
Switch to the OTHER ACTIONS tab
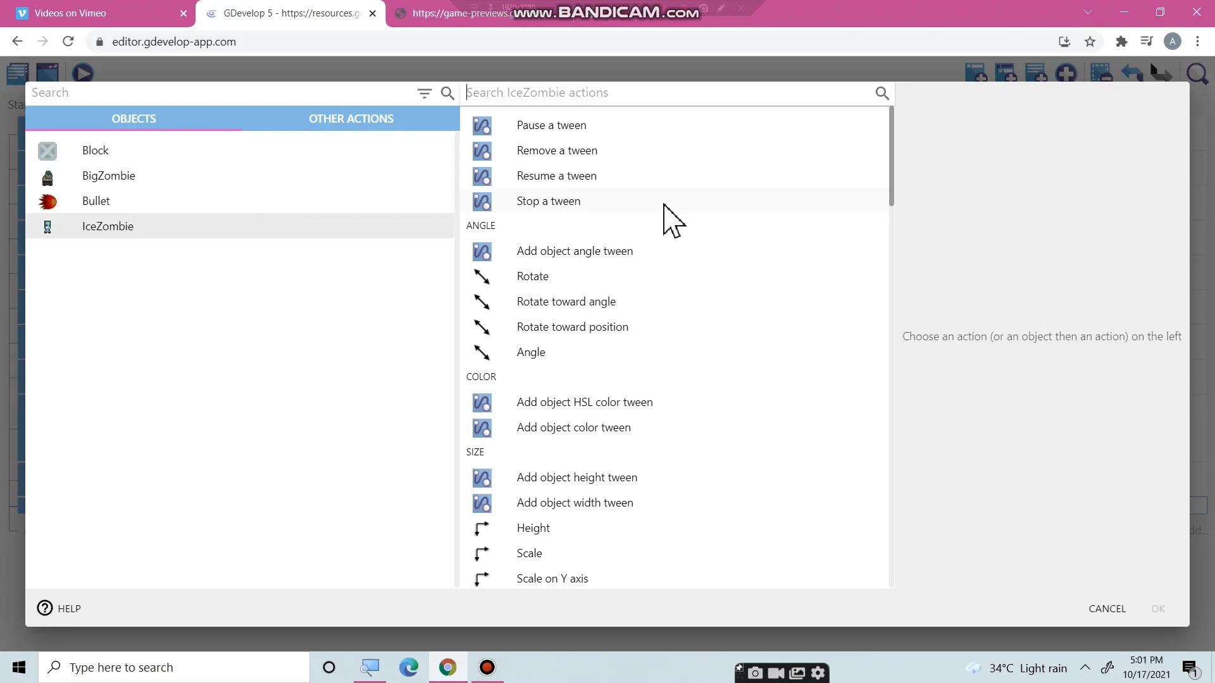point(351,118)
